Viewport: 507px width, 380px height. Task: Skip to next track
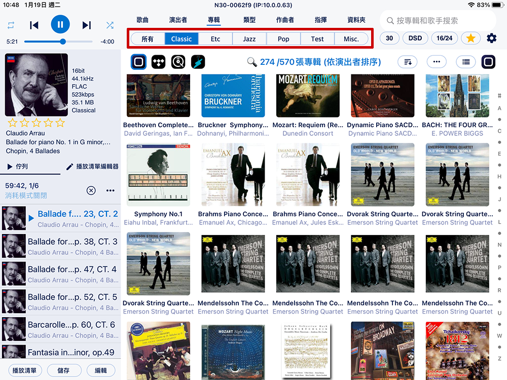86,25
